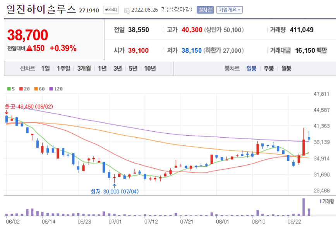Click the red up-triangle change indicator
The height and width of the screenshot is (226, 336).
point(29,48)
